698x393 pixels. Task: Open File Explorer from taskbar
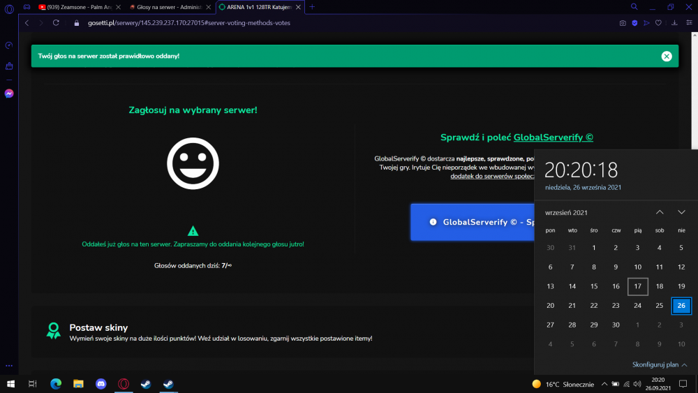click(x=78, y=384)
